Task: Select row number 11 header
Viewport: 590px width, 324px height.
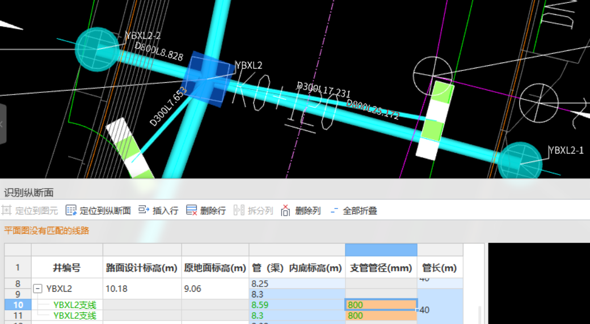Action: click(18, 316)
